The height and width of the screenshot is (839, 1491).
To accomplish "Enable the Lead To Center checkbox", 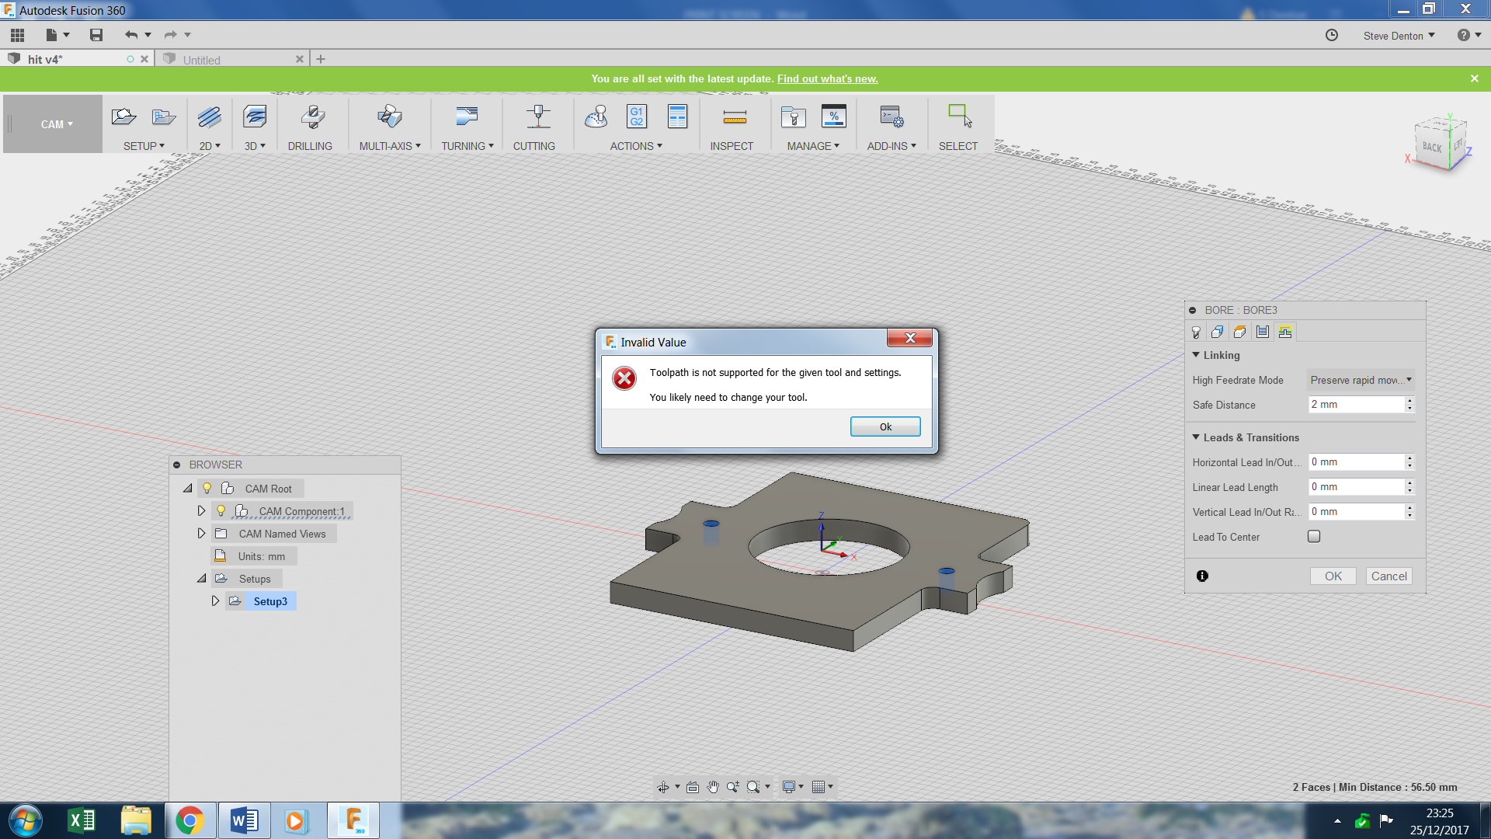I will pos(1313,537).
